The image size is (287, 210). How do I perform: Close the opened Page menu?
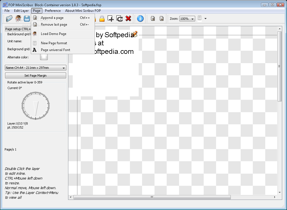(x=37, y=11)
